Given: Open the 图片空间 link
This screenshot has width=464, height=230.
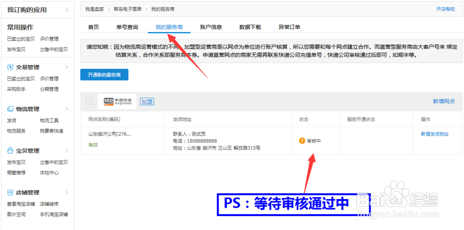Looking at the screenshot, I should [x=16, y=214].
